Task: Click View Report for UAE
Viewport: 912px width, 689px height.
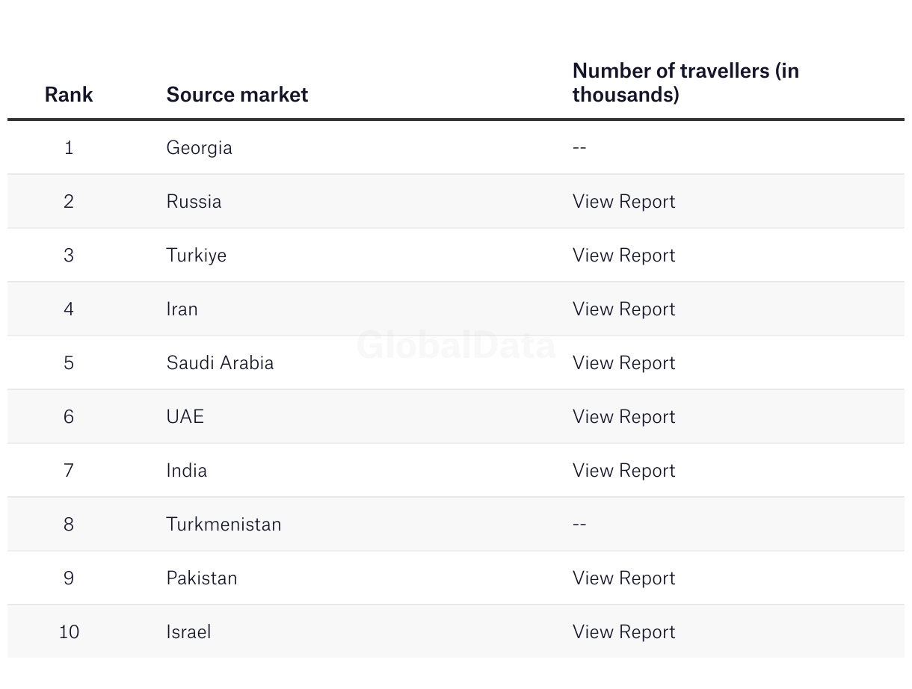Action: [623, 417]
